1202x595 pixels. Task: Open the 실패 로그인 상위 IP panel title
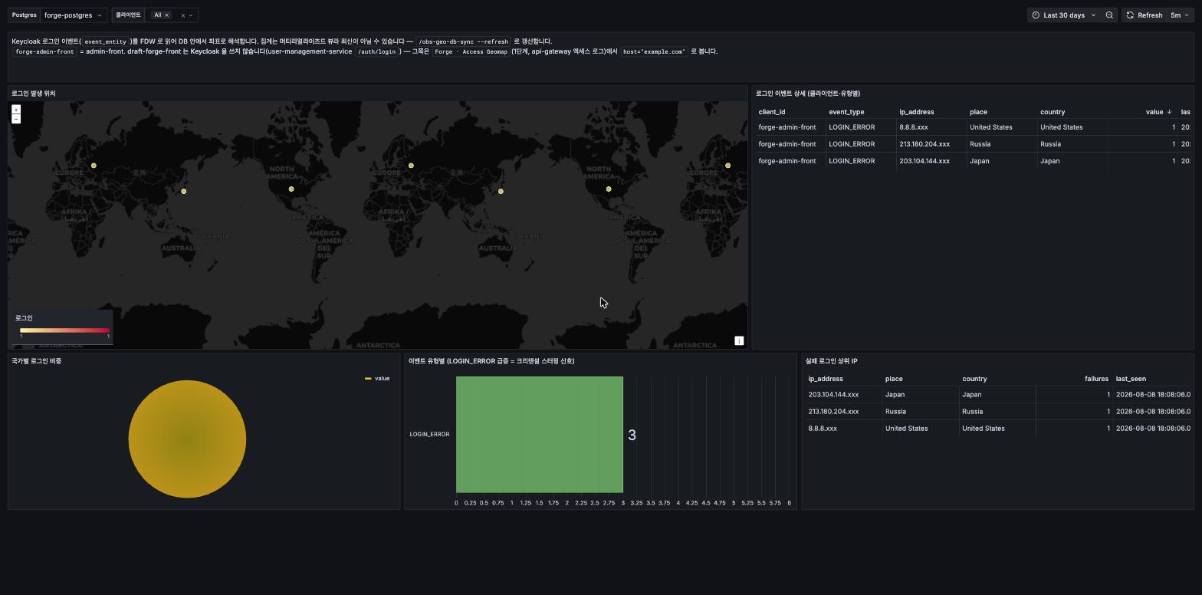tap(832, 361)
